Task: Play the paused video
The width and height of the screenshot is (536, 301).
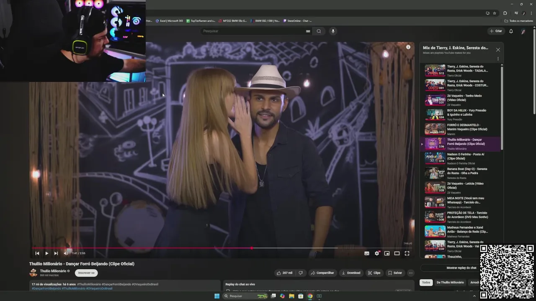Action: 46,253
